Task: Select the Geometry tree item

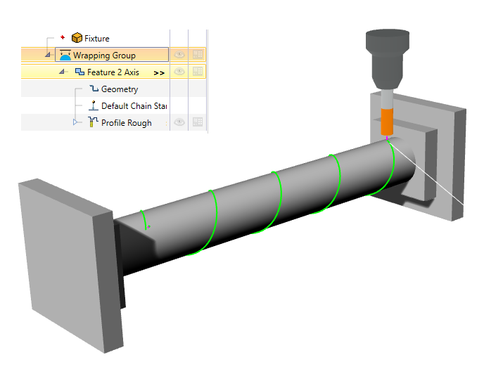Action: click(120, 89)
